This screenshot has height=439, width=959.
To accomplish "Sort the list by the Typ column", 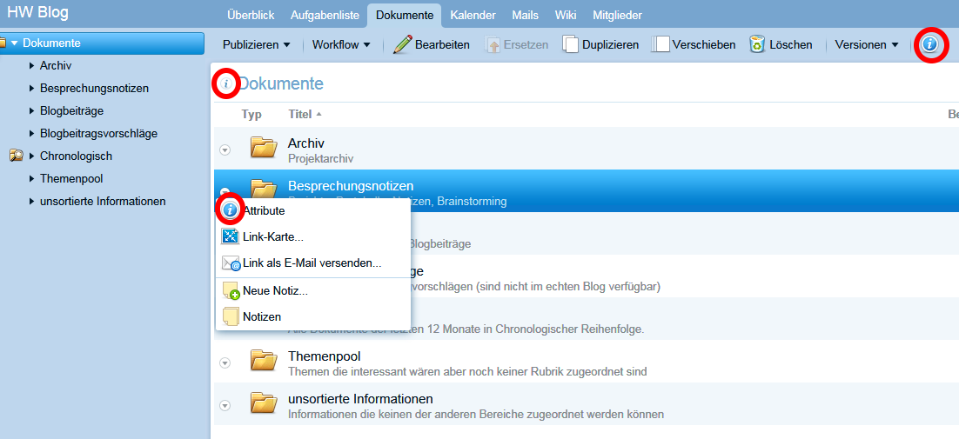I will pyautogui.click(x=251, y=114).
